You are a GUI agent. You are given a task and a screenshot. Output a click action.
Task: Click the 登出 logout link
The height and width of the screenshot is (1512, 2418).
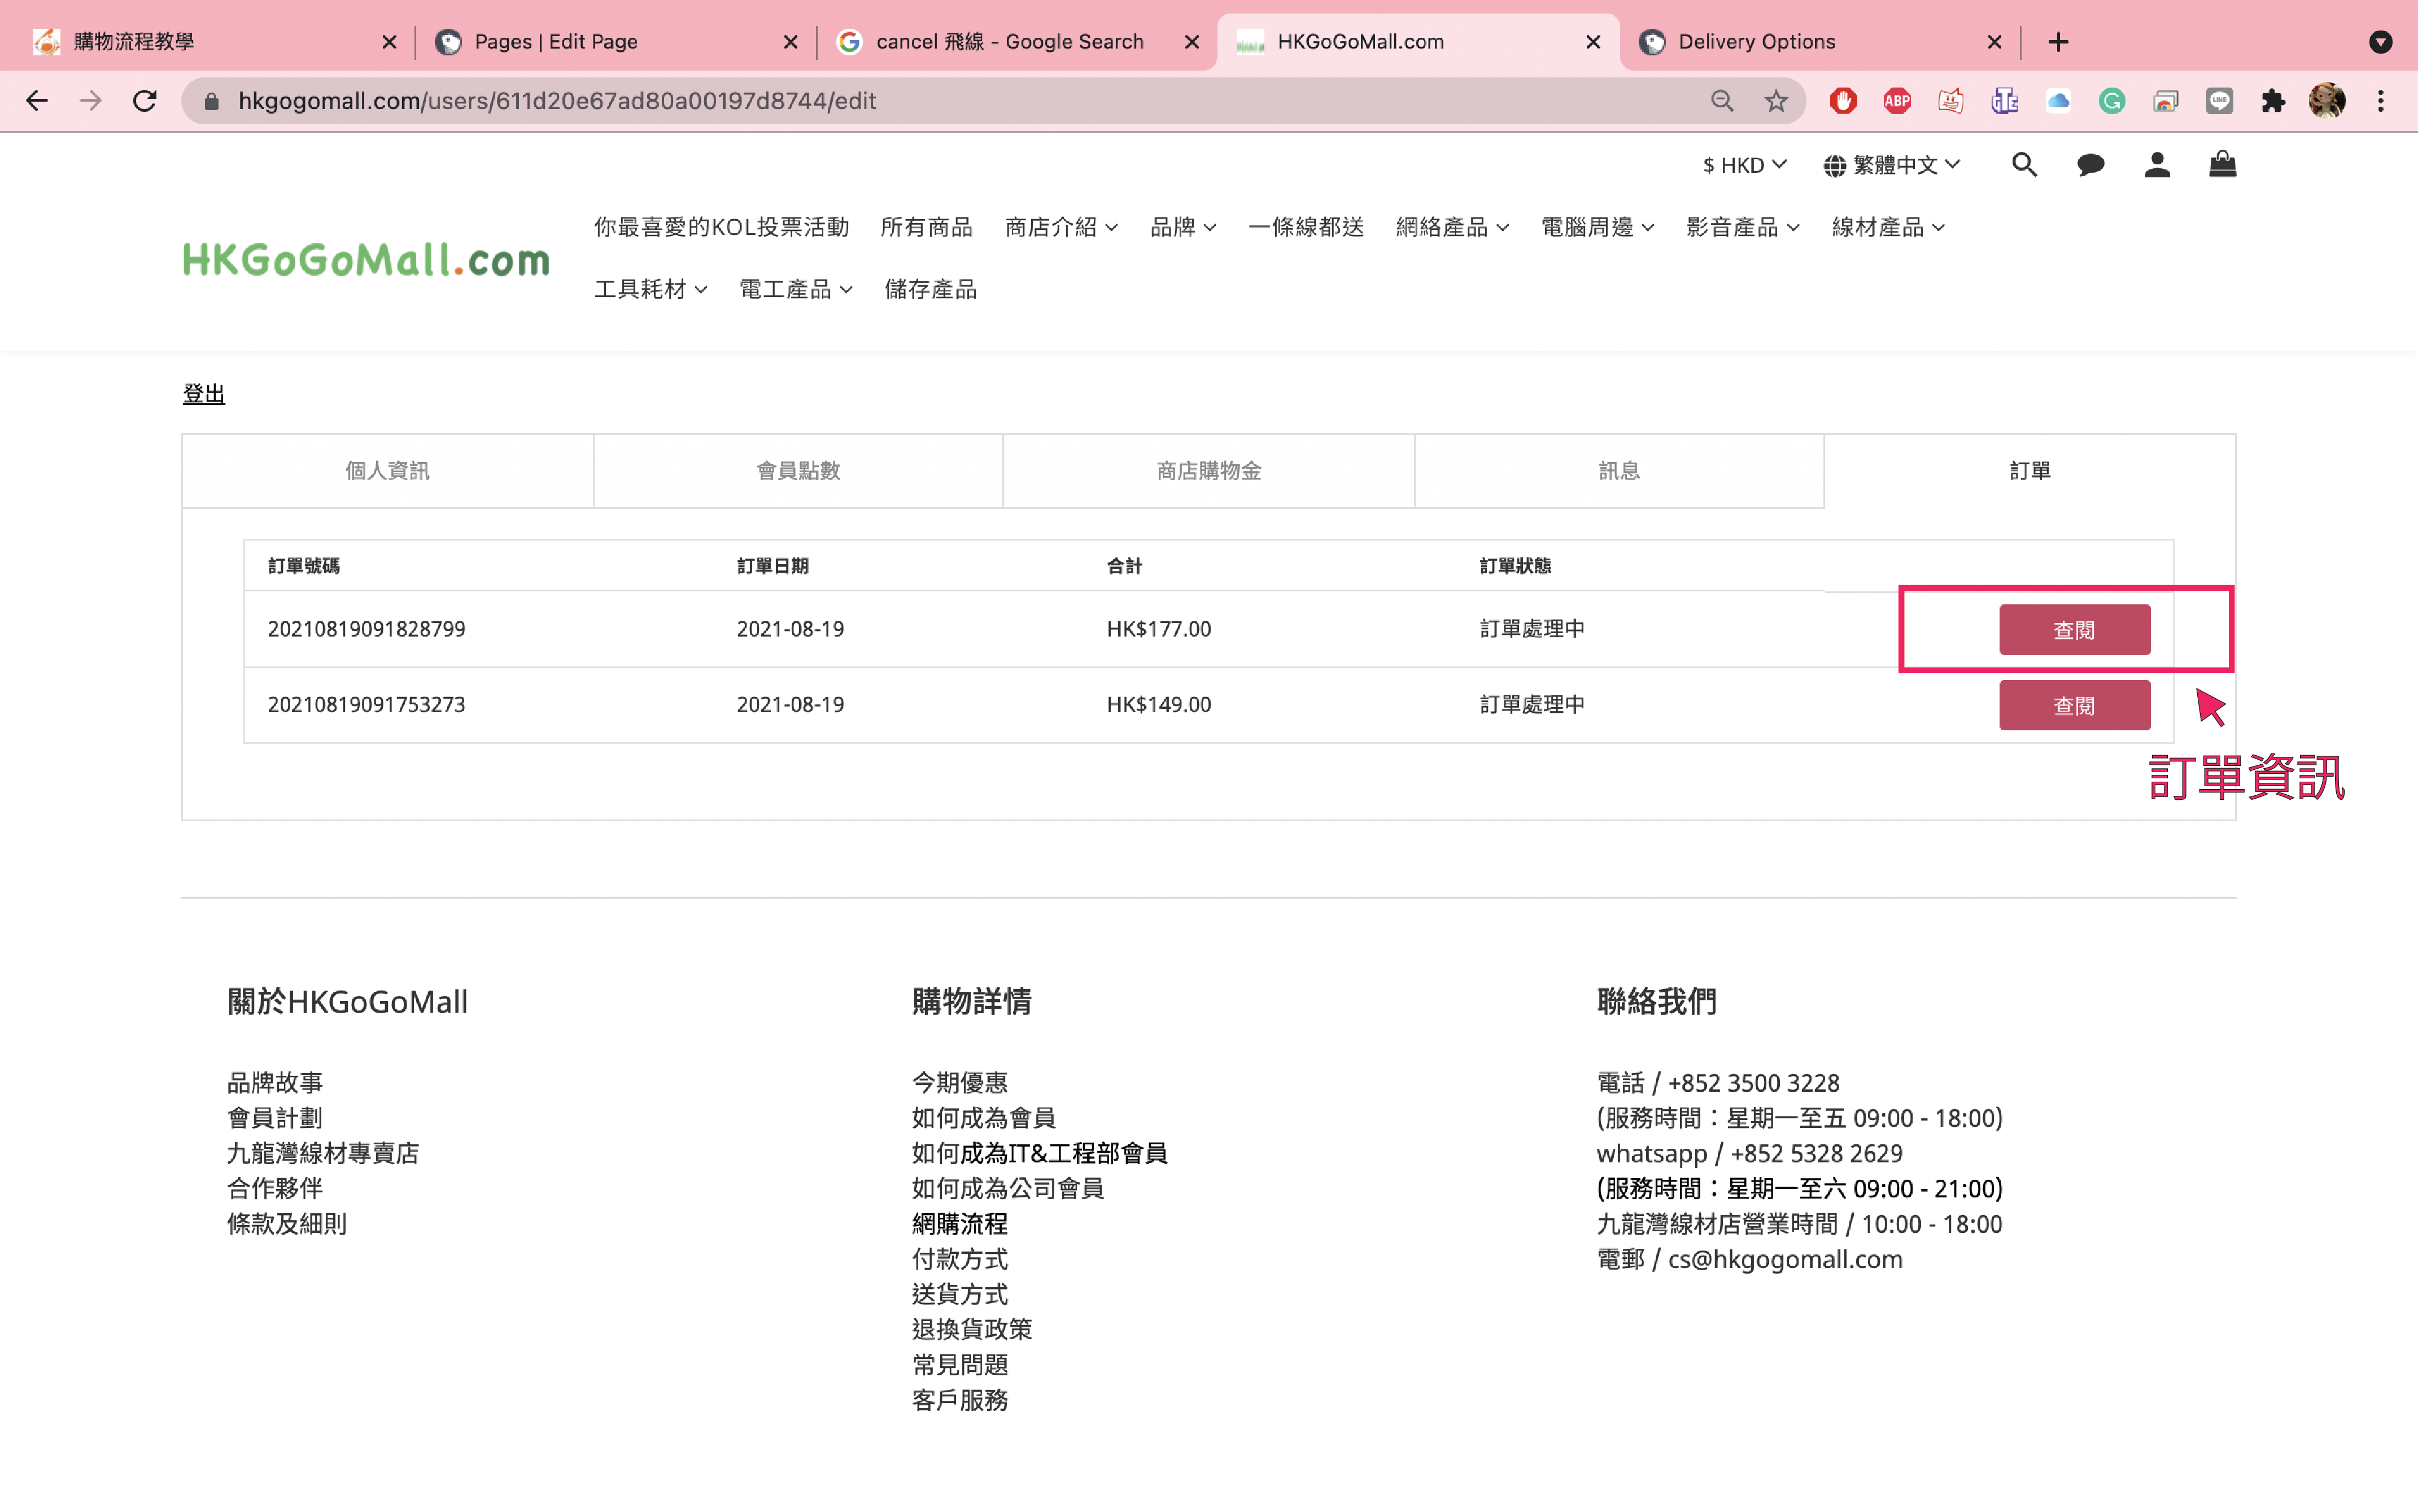click(204, 394)
